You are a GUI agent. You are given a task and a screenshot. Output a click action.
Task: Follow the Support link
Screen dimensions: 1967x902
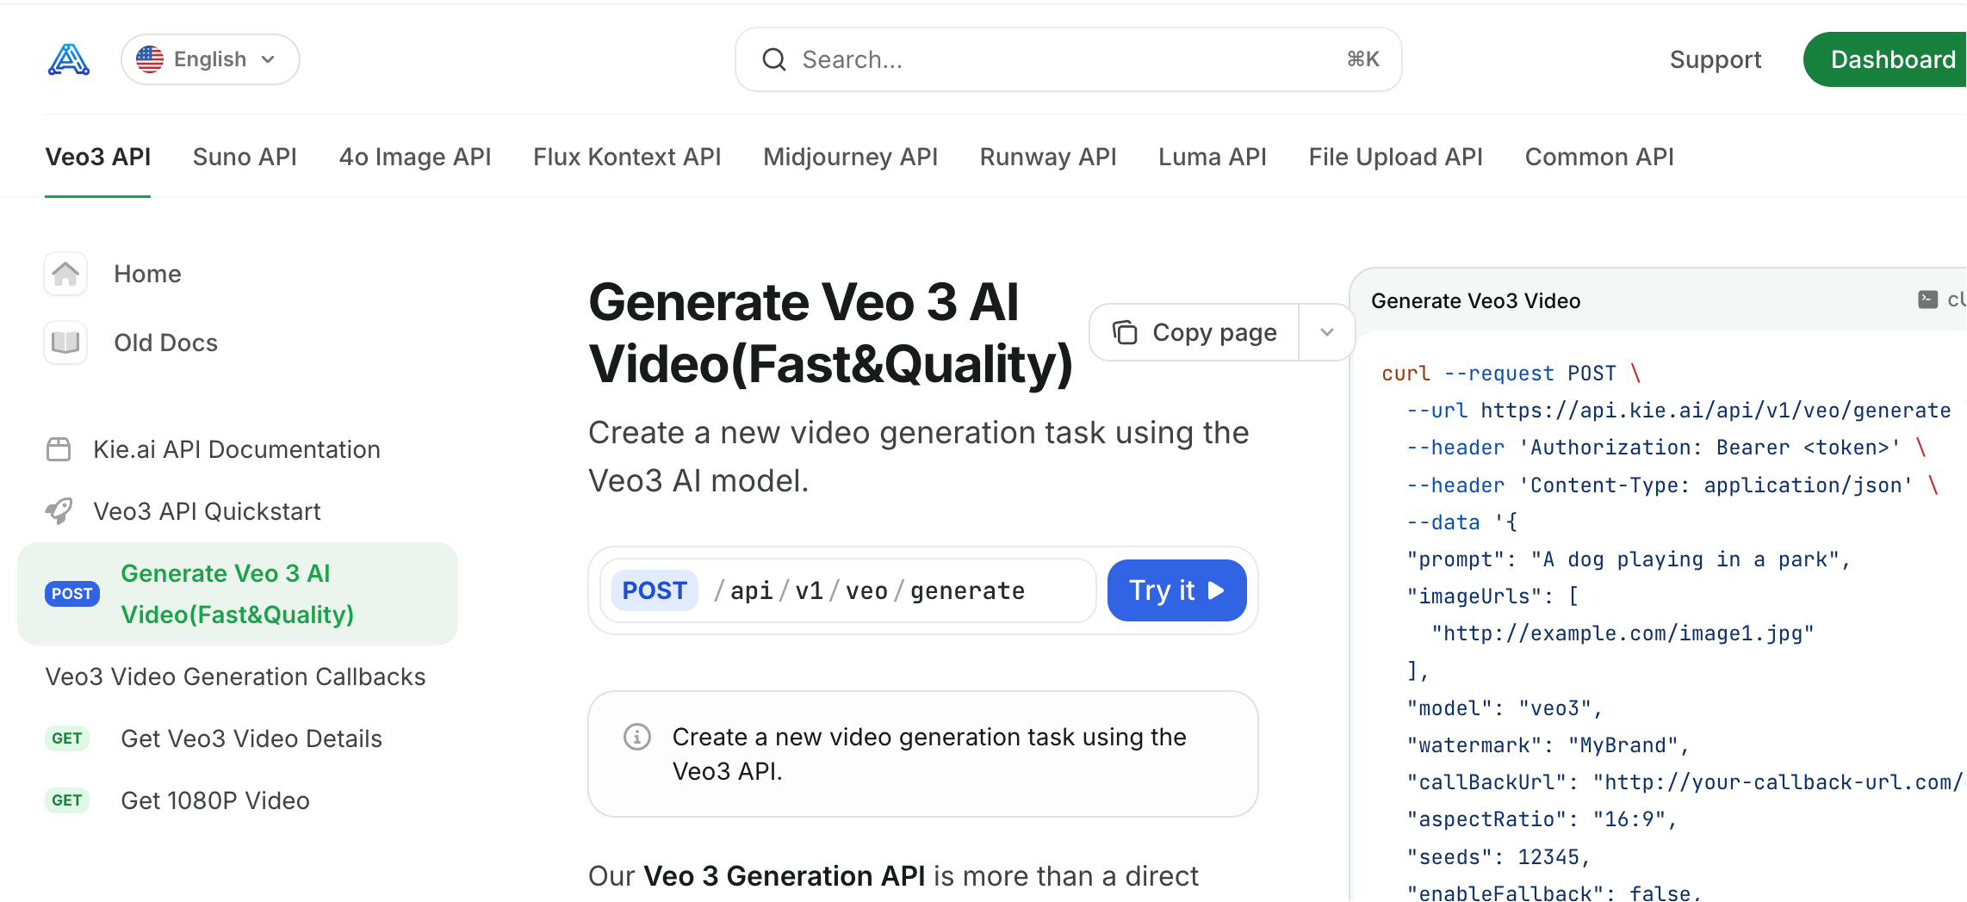point(1716,59)
